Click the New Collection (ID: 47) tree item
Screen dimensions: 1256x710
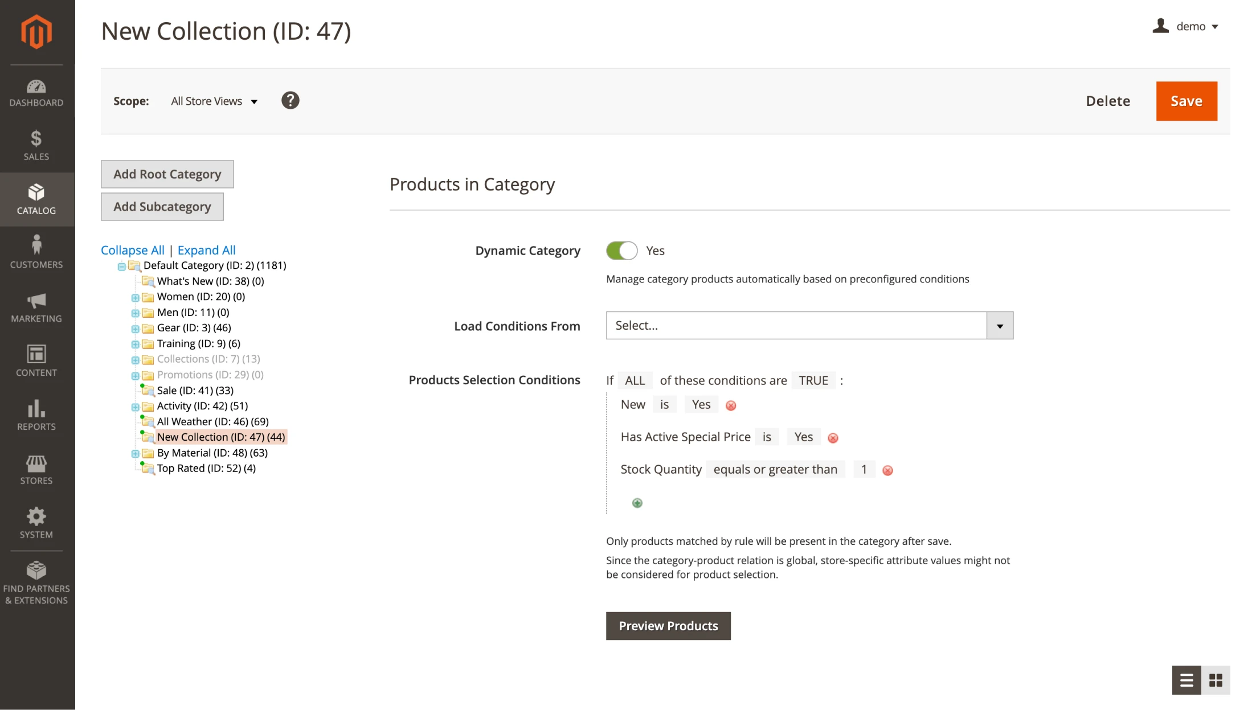[220, 437]
